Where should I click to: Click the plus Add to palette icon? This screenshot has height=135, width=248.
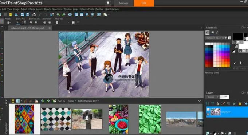coord(241,63)
